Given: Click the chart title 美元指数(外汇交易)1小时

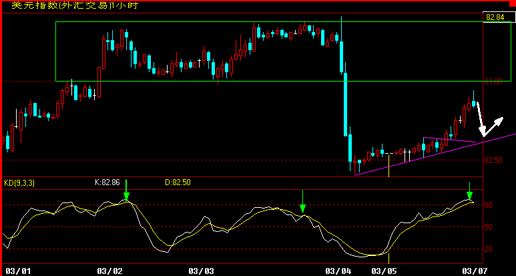Looking at the screenshot, I should pyautogui.click(x=75, y=5).
